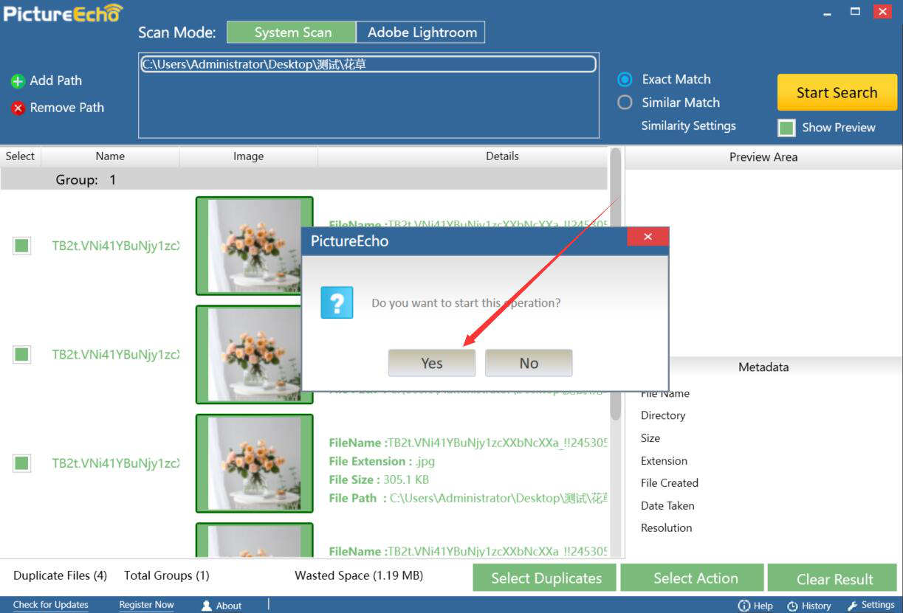Click the Date Taken metadata label
Screen dimensions: 903x613
tap(667, 505)
